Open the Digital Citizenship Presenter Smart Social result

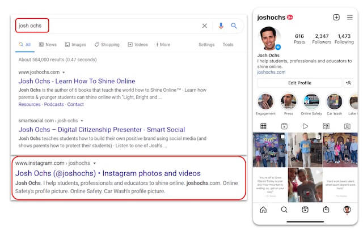[102, 130]
